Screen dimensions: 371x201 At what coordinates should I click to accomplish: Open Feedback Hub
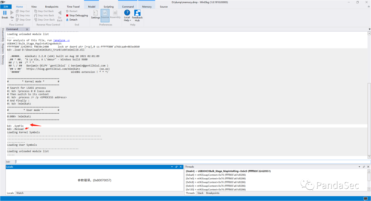pos(137,15)
